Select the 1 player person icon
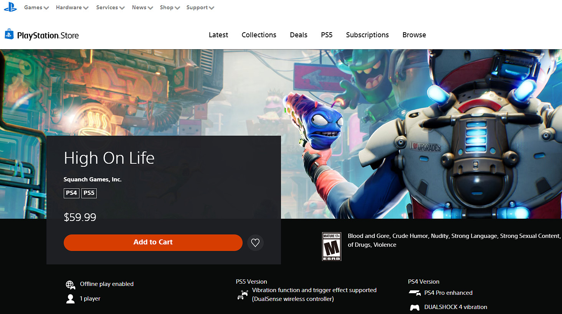This screenshot has width=562, height=314. [x=71, y=299]
